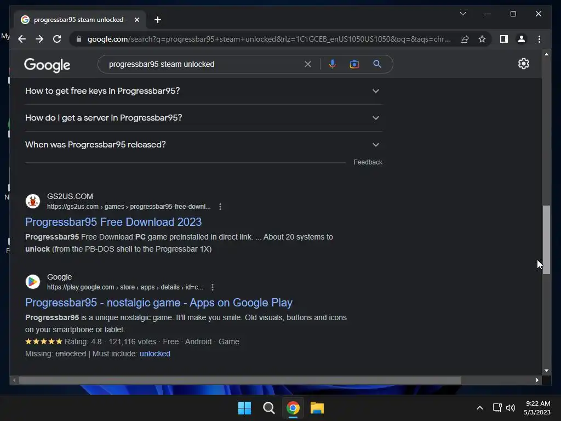The image size is (561, 421).
Task: Click the gs2us.com breadcrumb URL
Action: tap(129, 207)
